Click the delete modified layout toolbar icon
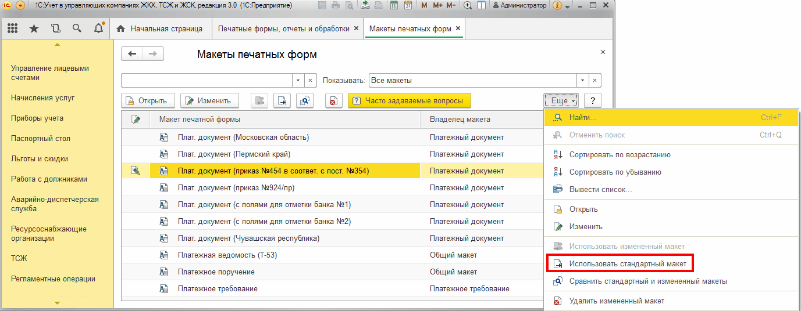The width and height of the screenshot is (801, 311). pos(333,100)
